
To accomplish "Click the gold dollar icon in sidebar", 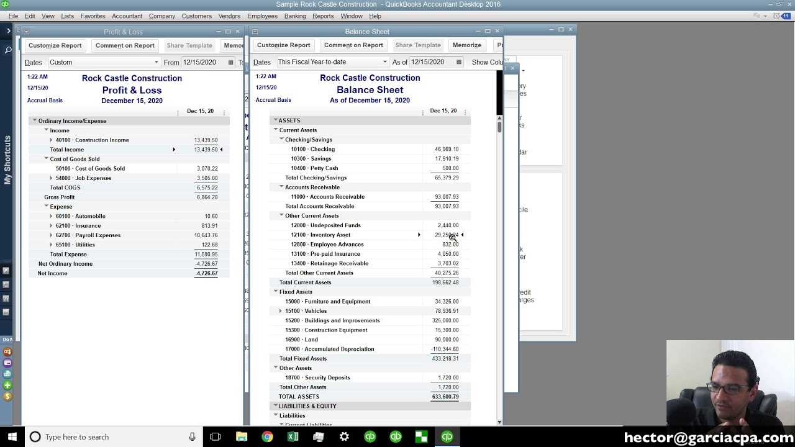I will coord(7,397).
